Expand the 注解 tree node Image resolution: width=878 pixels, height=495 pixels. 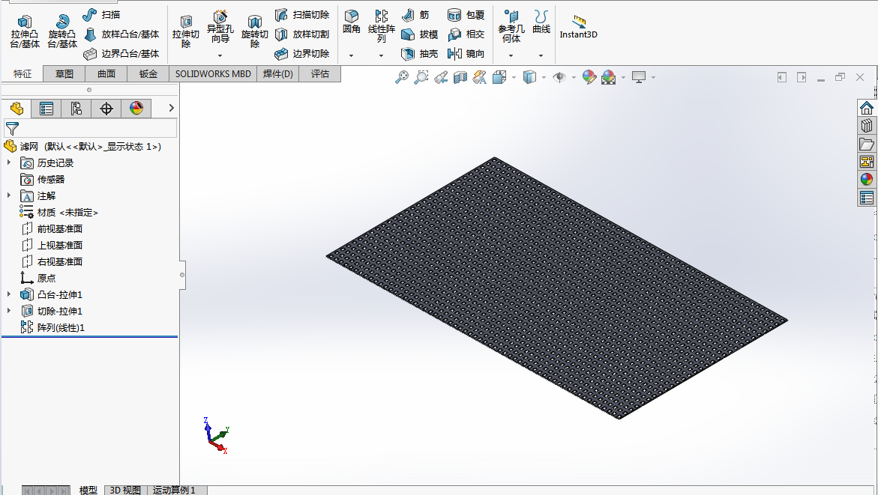click(8, 195)
